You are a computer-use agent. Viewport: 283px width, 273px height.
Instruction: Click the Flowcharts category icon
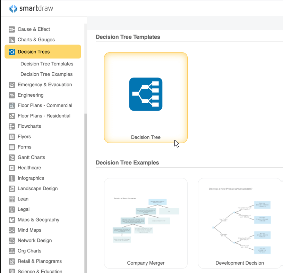point(12,126)
